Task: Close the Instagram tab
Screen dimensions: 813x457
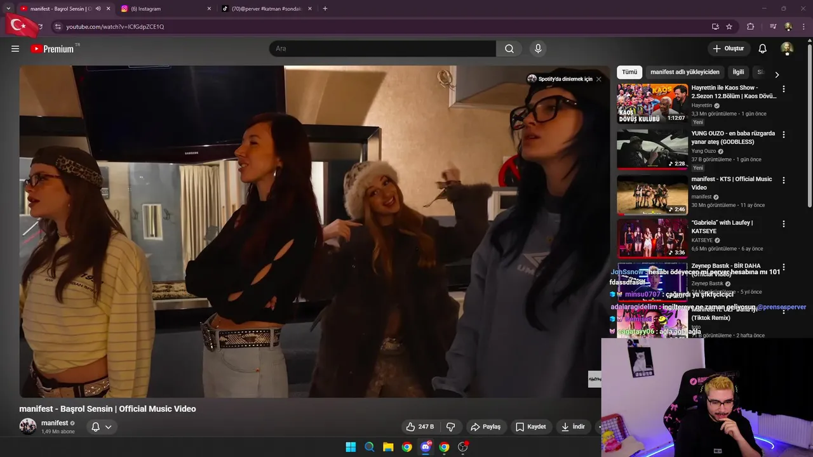Action: tap(209, 9)
